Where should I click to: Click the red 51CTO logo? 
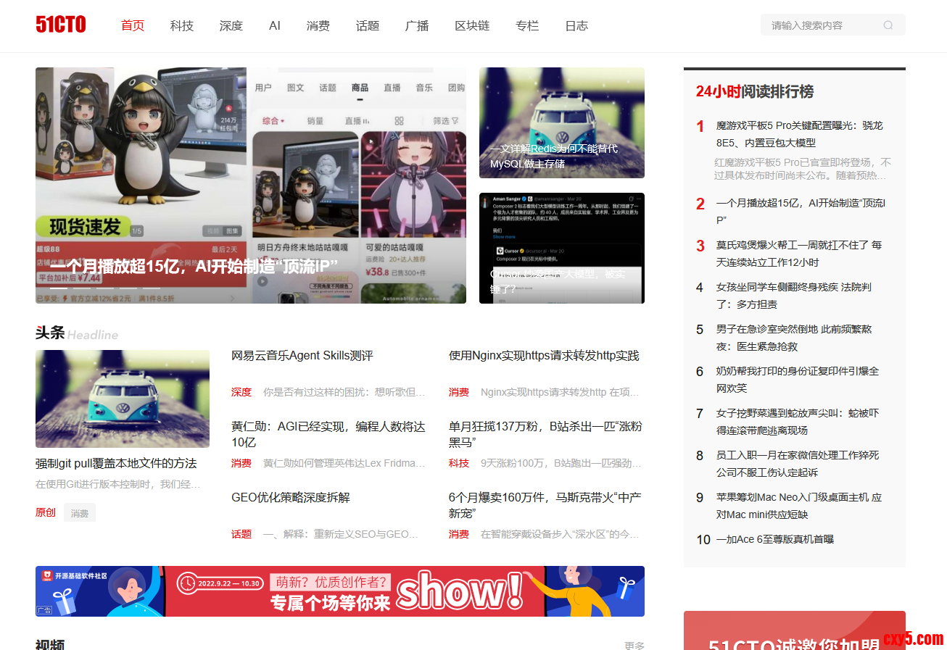[x=61, y=25]
